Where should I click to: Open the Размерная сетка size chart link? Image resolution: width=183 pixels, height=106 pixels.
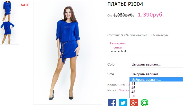pos(118,45)
